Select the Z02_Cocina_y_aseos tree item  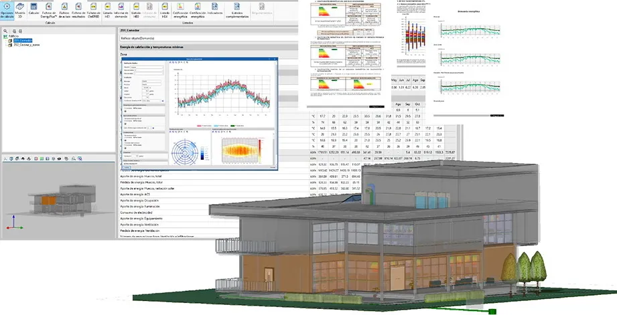click(x=29, y=45)
